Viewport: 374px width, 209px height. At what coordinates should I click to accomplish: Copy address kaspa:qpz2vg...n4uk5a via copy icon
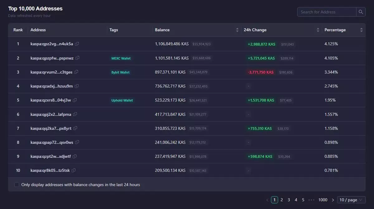click(x=77, y=44)
